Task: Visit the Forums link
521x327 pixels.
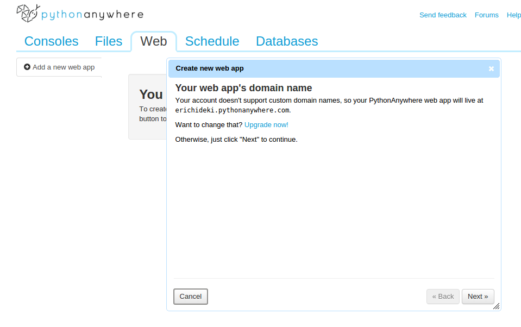Action: click(486, 15)
